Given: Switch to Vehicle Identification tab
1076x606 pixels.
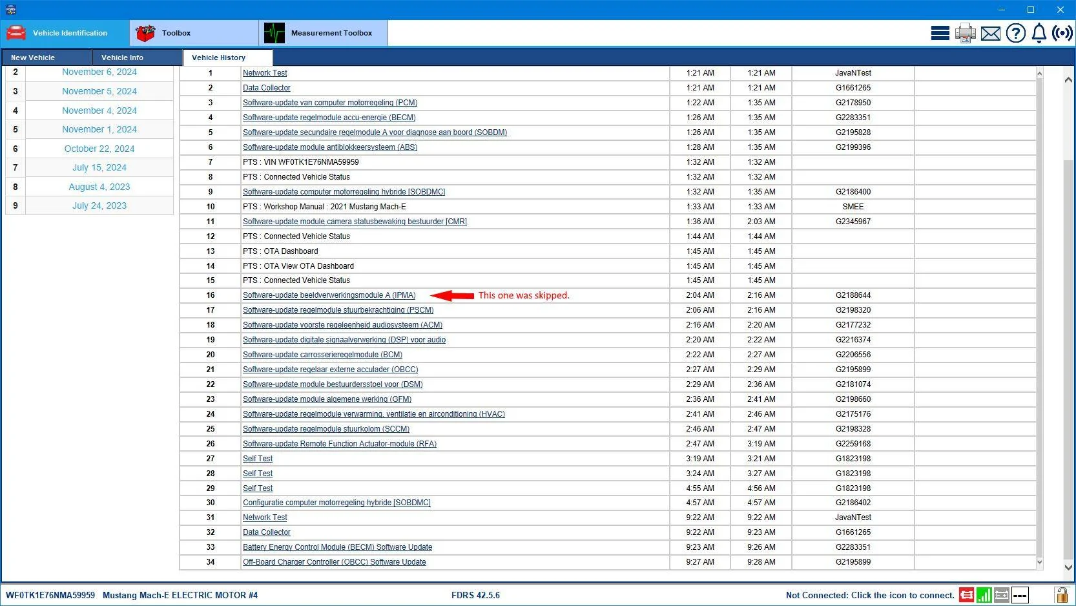Looking at the screenshot, I should point(65,33).
